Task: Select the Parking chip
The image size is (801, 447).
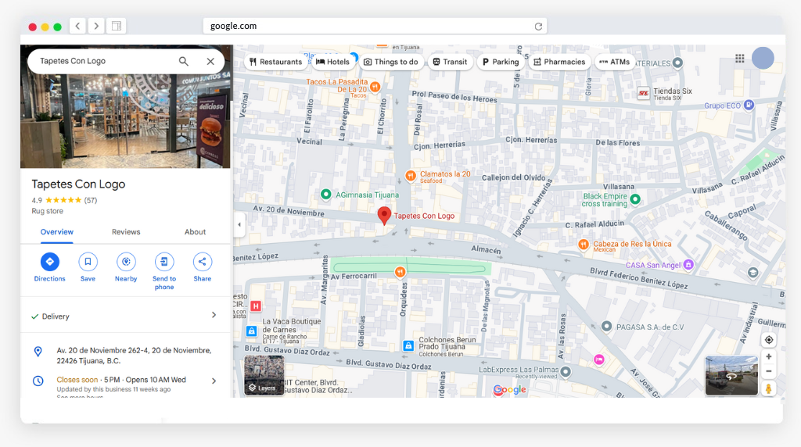Action: [x=501, y=62]
